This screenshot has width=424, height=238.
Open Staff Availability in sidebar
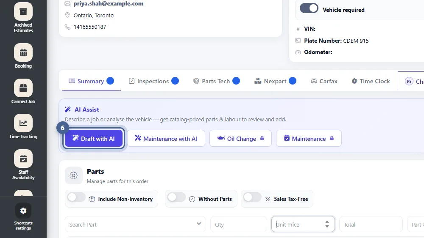(x=23, y=165)
